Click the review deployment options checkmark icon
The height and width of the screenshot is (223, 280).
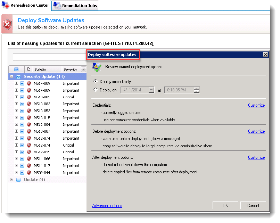pyautogui.click(x=97, y=67)
